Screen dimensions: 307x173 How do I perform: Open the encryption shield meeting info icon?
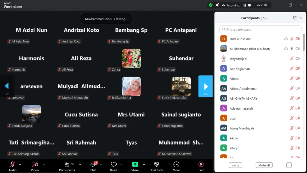pos(210,5)
